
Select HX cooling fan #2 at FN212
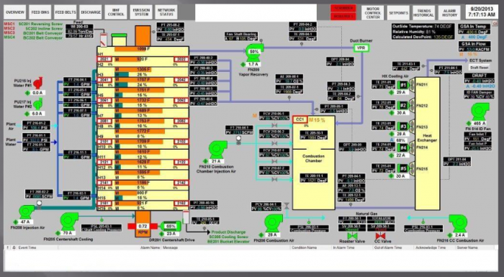[405, 106]
